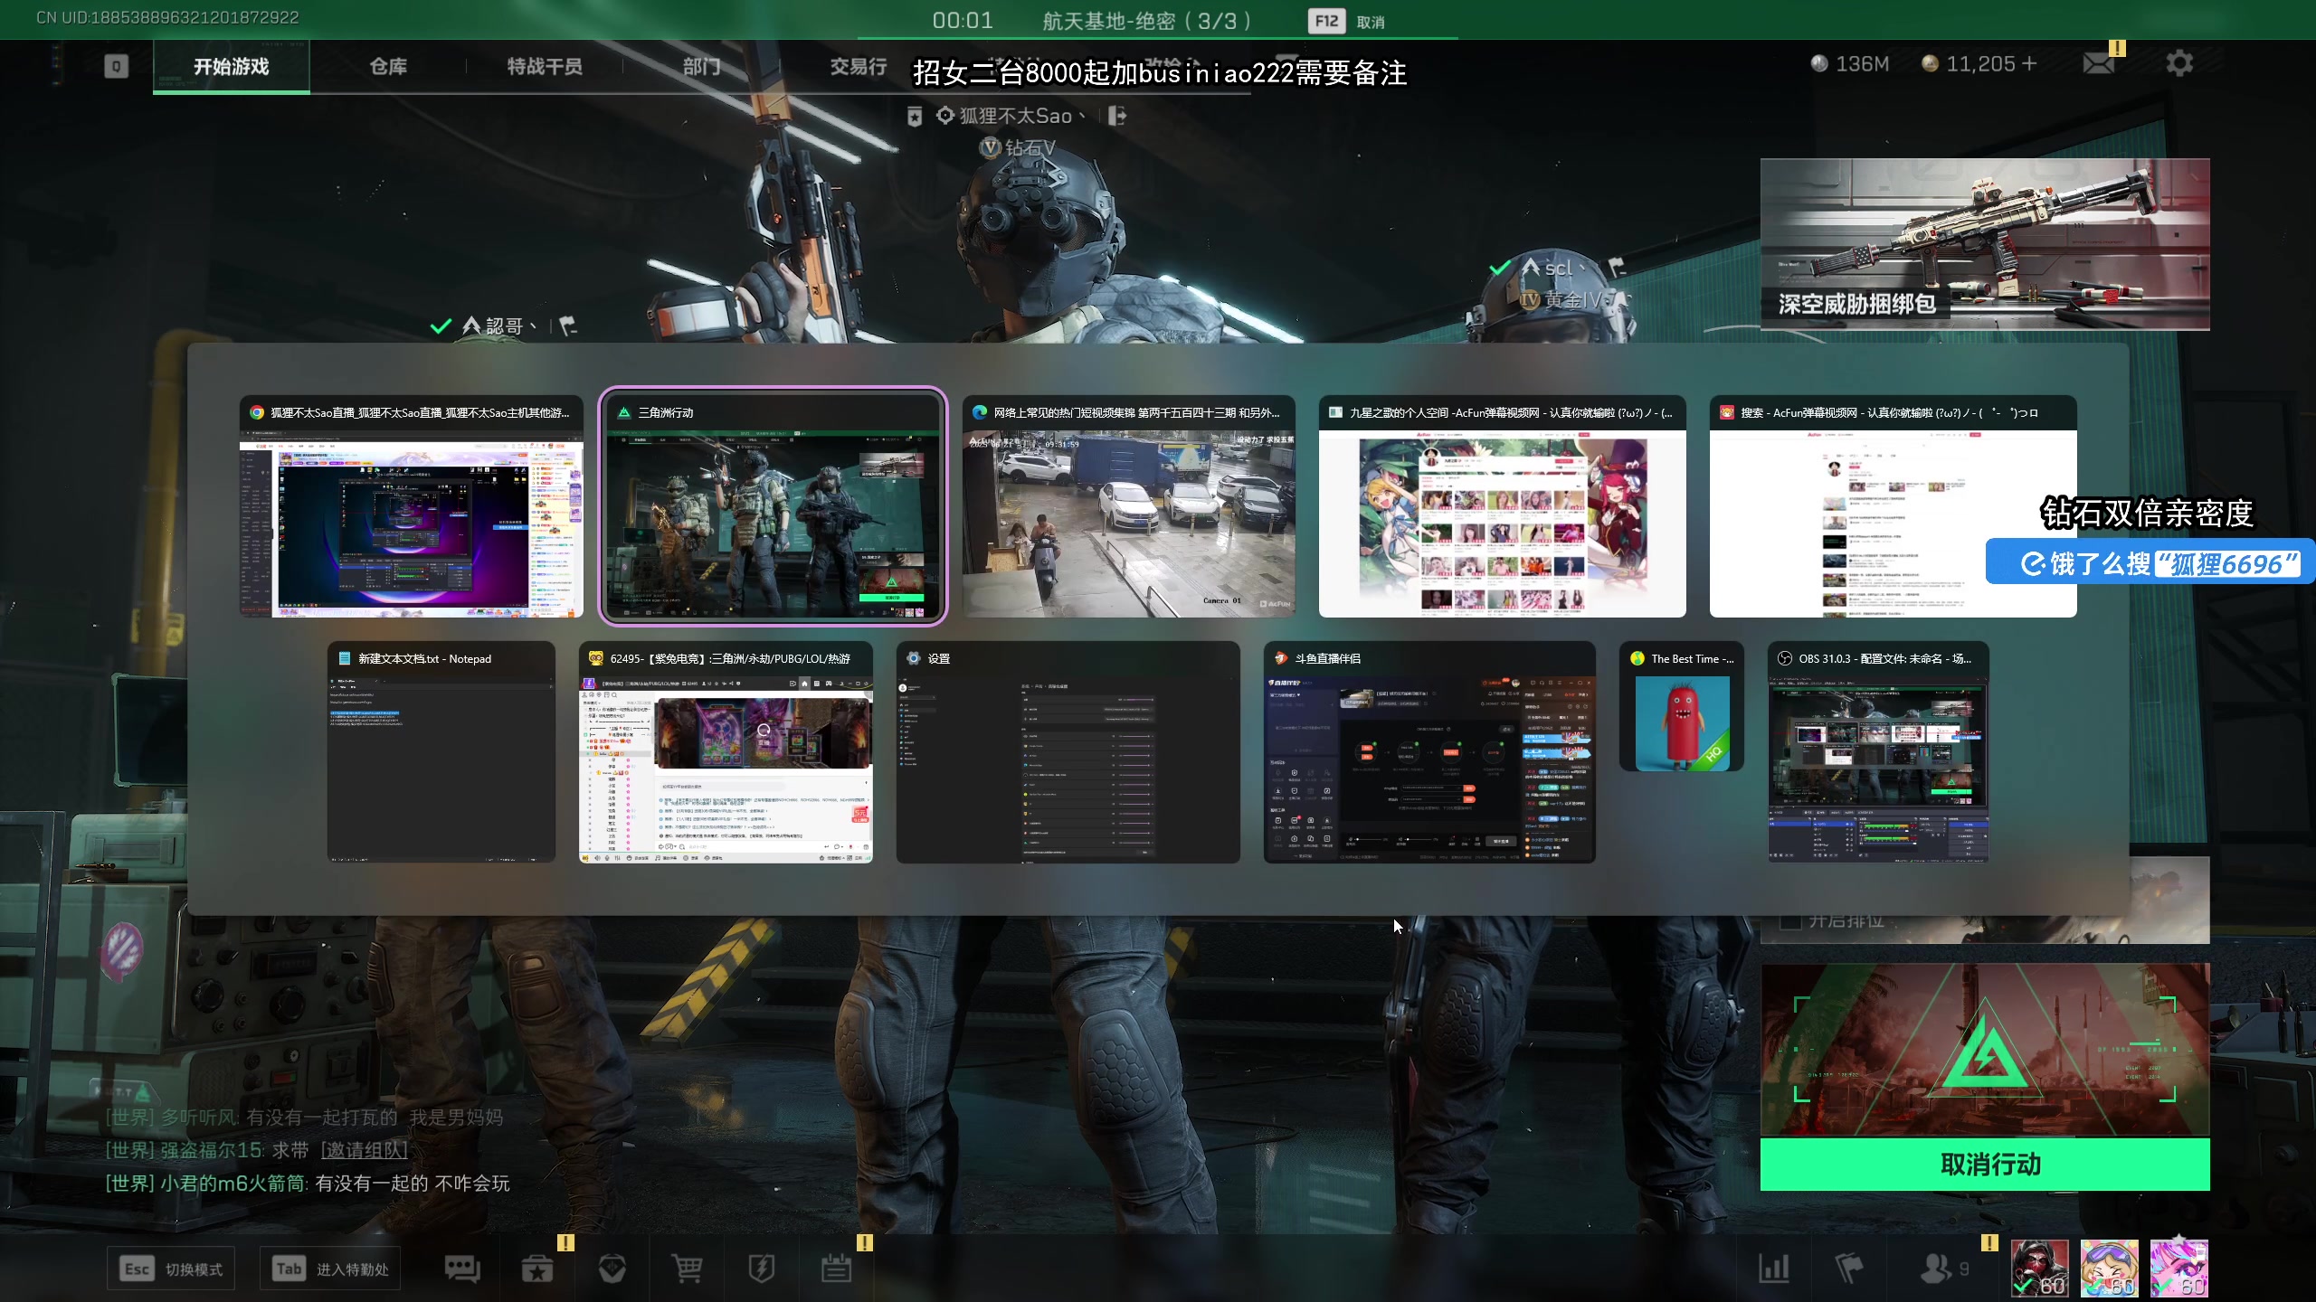Switch to the 交易行 tab
Image resolution: width=2316 pixels, height=1302 pixels.
click(x=858, y=66)
